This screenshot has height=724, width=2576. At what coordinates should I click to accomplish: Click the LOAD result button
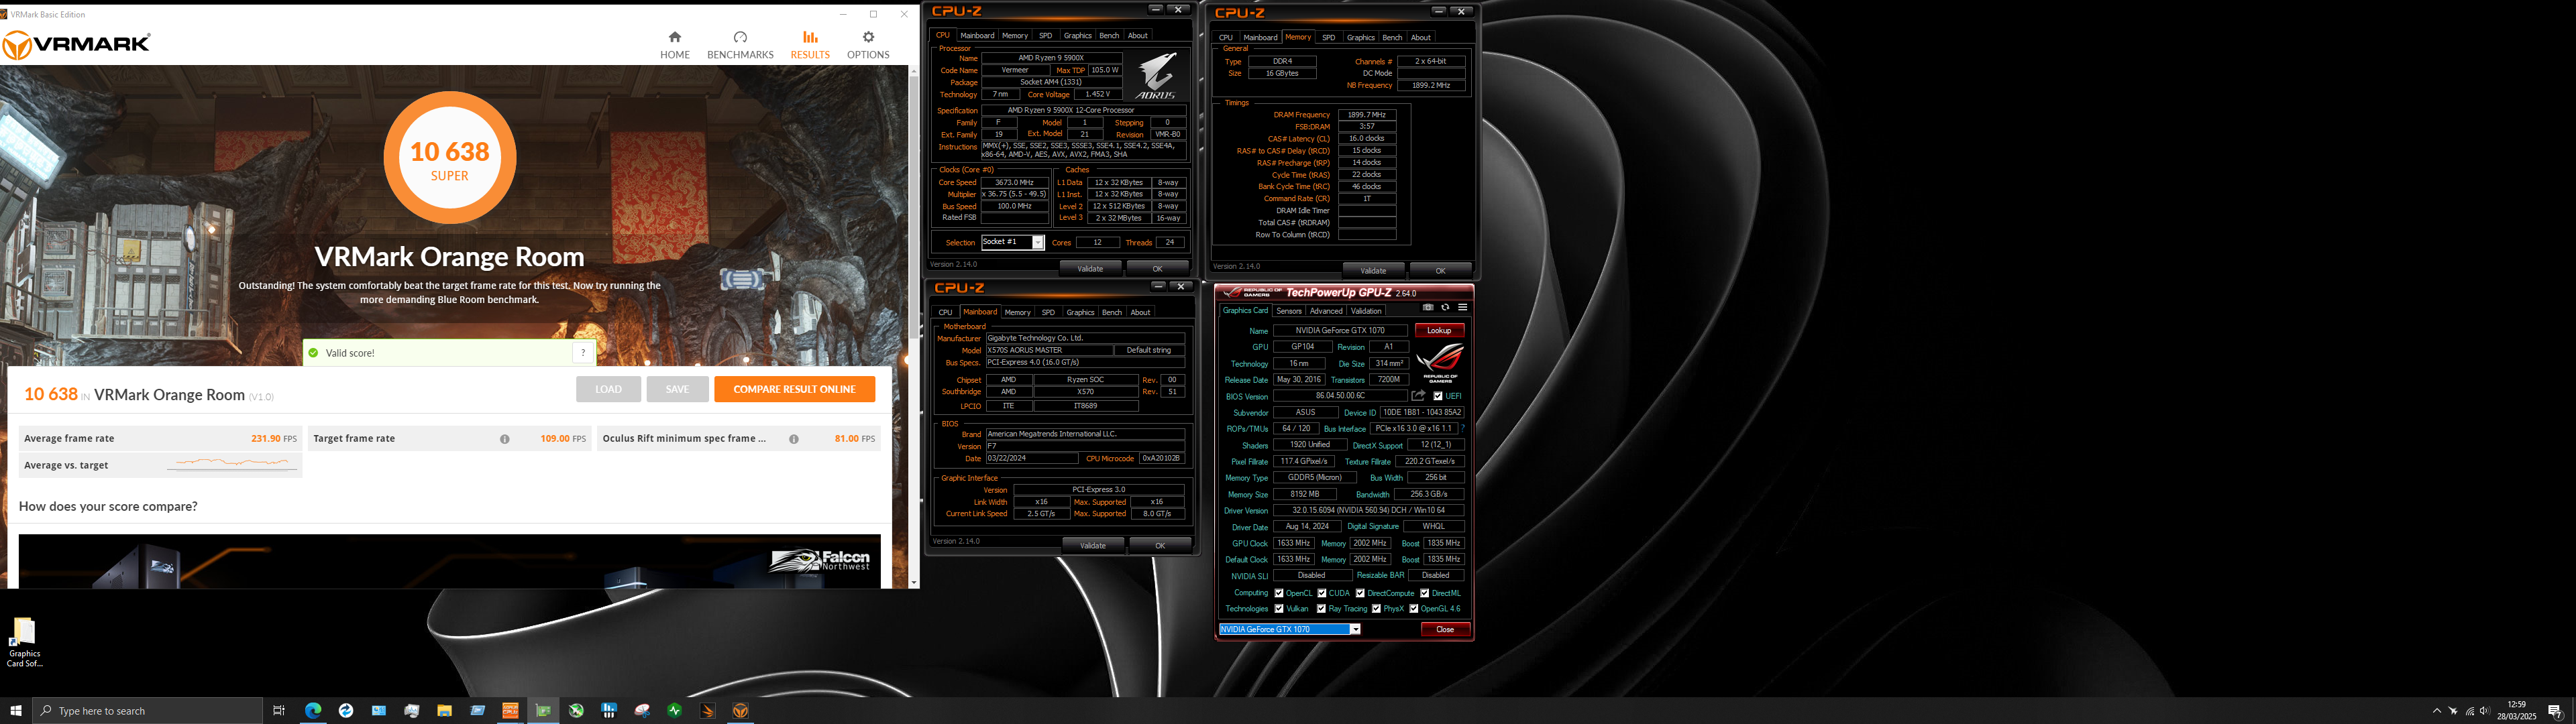coord(608,389)
